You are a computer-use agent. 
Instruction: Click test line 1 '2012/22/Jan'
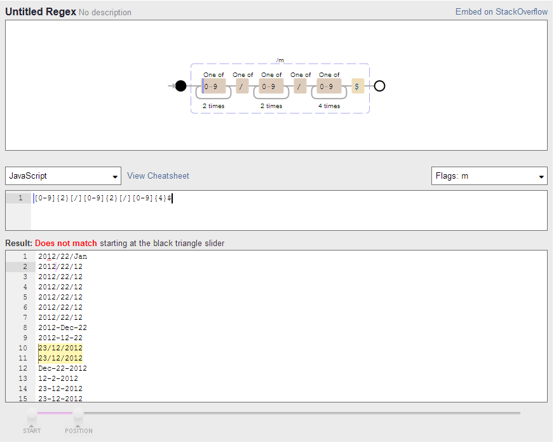(x=62, y=256)
